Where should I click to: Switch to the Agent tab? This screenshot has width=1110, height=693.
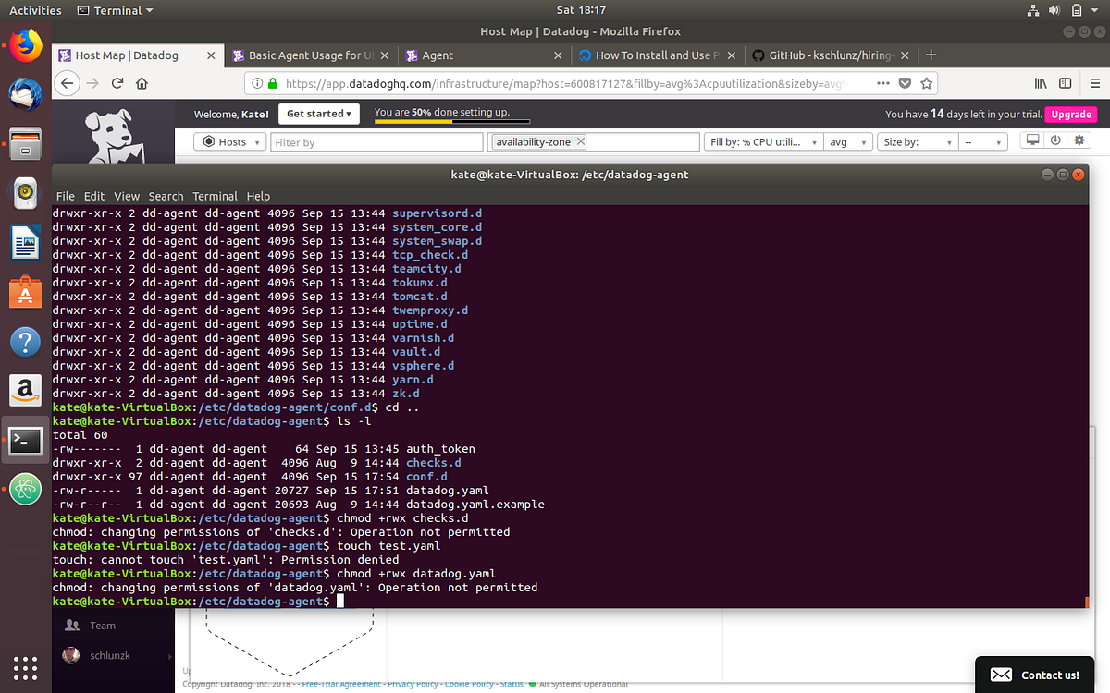click(483, 55)
